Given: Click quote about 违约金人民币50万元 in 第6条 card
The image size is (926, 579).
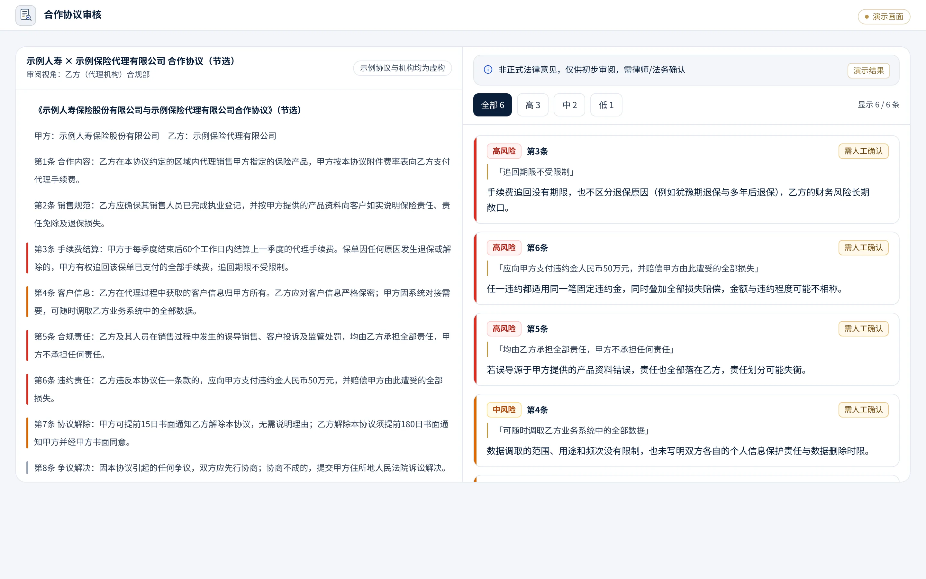Looking at the screenshot, I should pyautogui.click(x=628, y=269).
